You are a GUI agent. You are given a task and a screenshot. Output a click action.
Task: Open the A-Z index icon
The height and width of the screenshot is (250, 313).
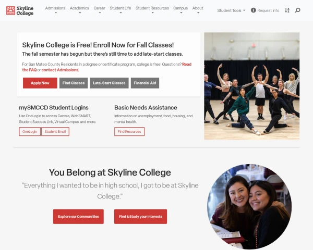click(287, 10)
